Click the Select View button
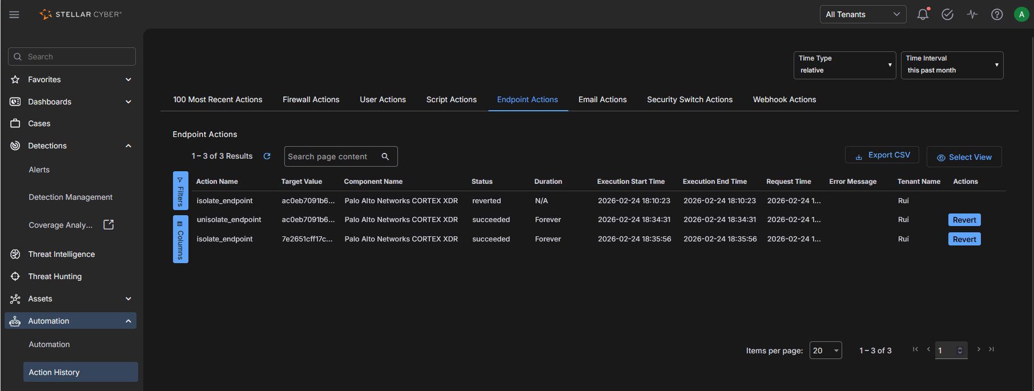This screenshot has height=391, width=1034. pos(964,157)
